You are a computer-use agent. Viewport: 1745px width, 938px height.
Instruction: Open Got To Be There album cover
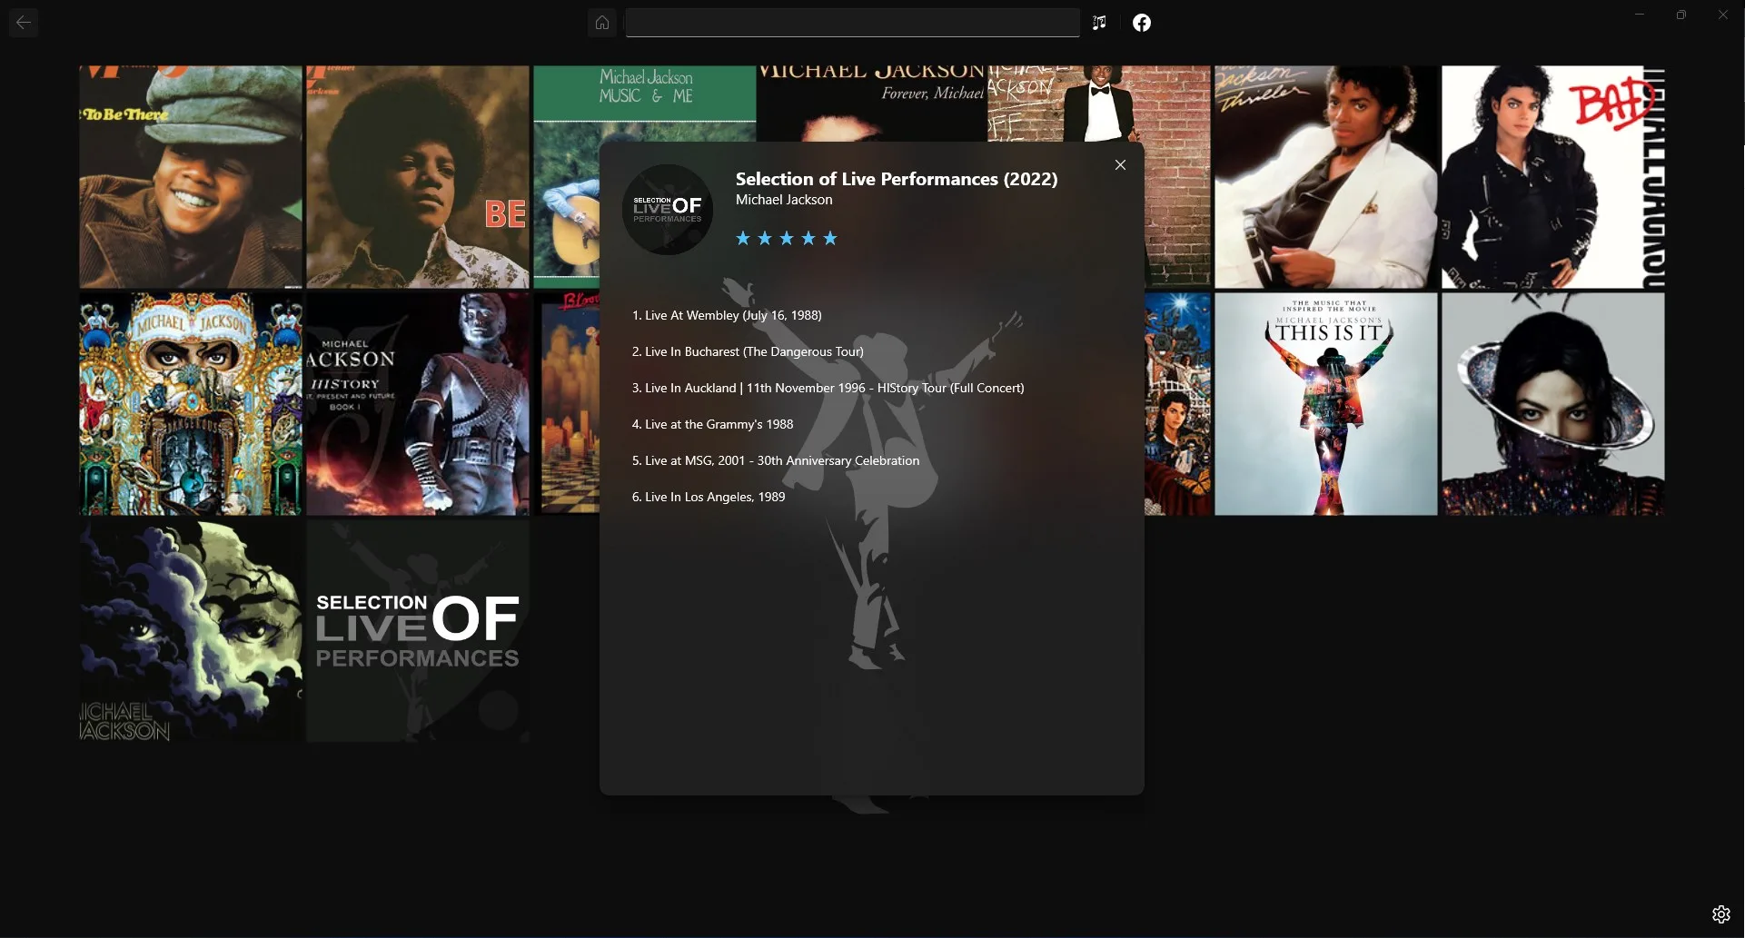[191, 177]
